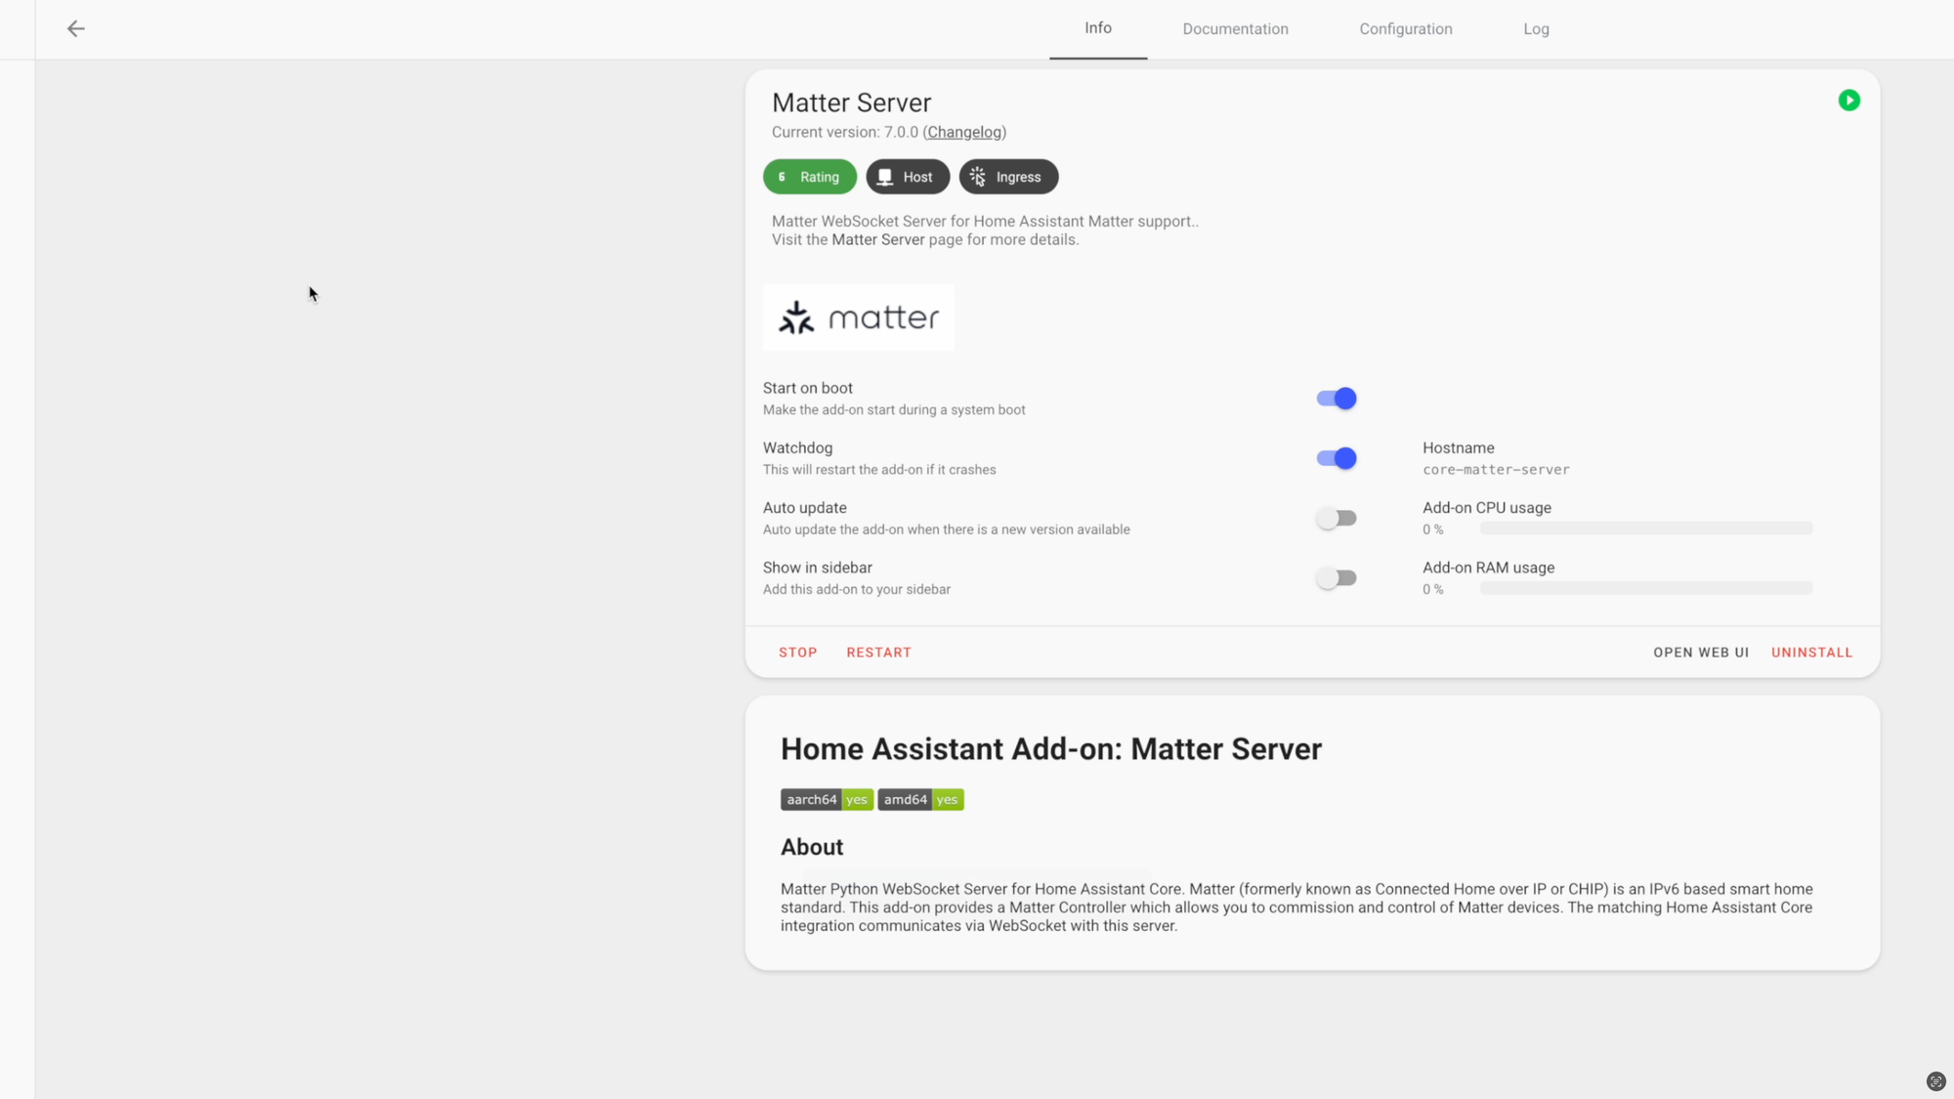Click the Watchdog label
Screen dimensions: 1954x1099
797,448
